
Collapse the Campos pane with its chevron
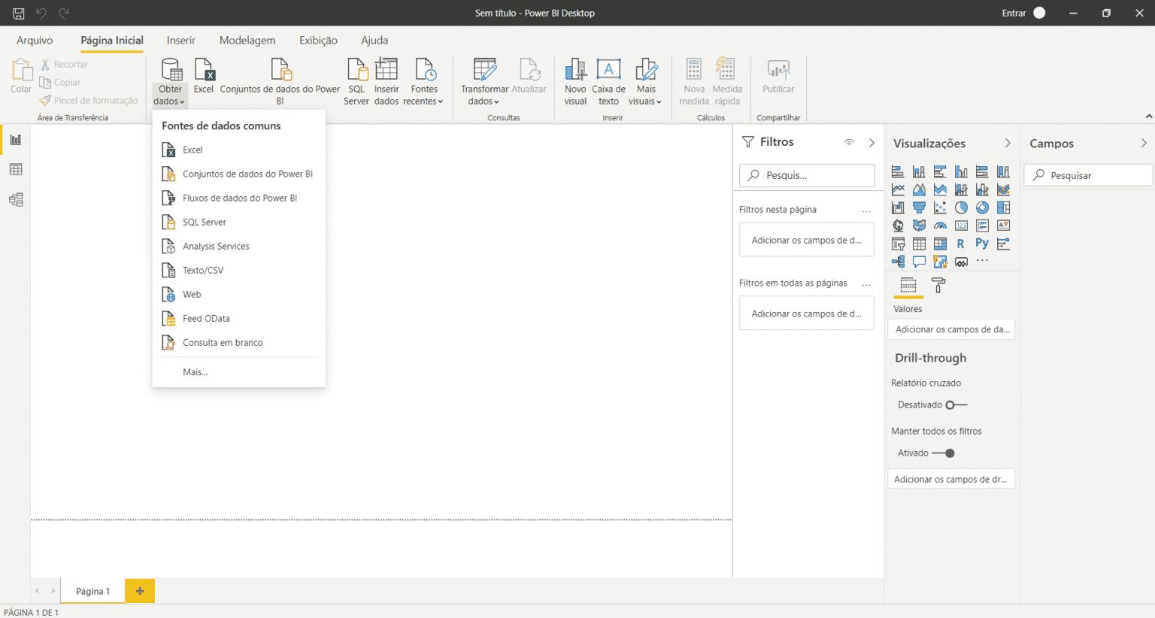(x=1144, y=142)
